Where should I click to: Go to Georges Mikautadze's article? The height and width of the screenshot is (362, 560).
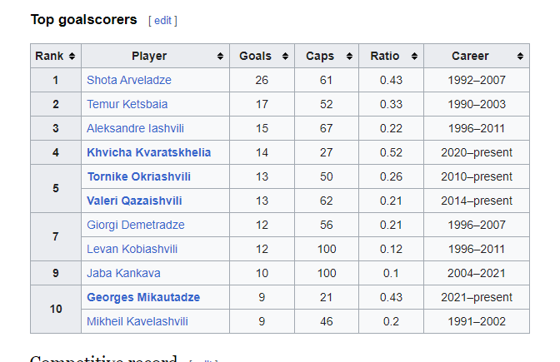(x=143, y=298)
